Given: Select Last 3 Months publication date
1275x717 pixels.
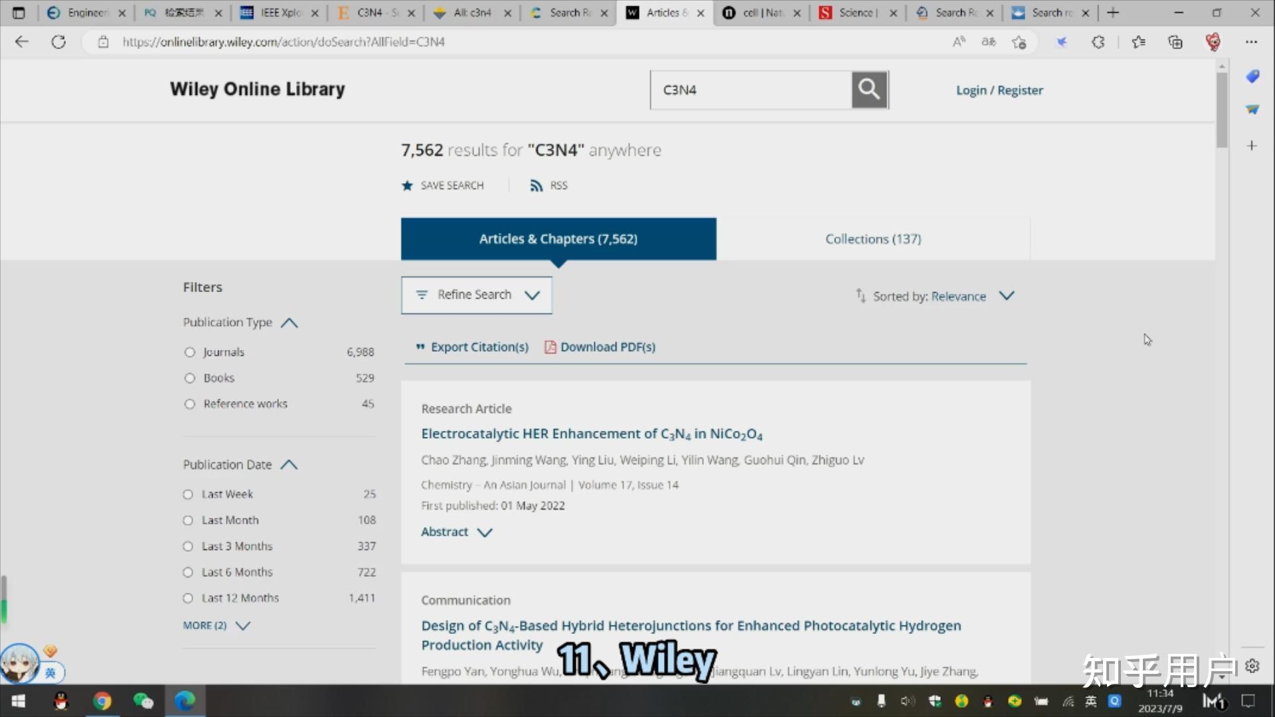Looking at the screenshot, I should pos(188,546).
